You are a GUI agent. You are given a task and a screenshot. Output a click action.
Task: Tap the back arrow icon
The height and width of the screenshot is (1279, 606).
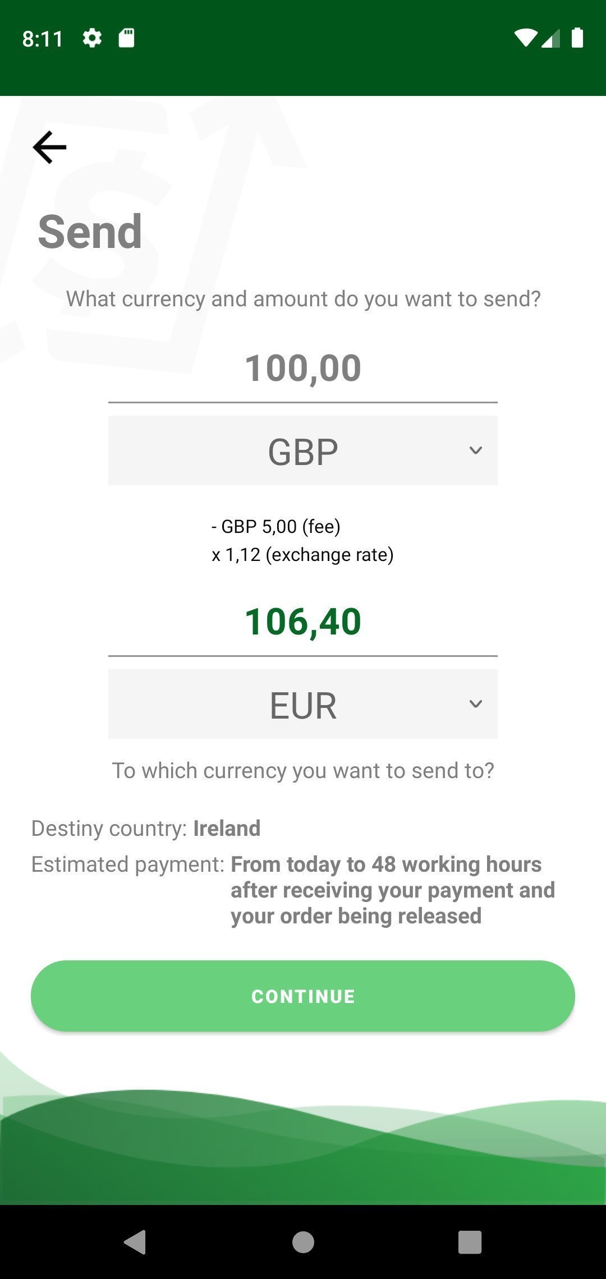pos(49,148)
